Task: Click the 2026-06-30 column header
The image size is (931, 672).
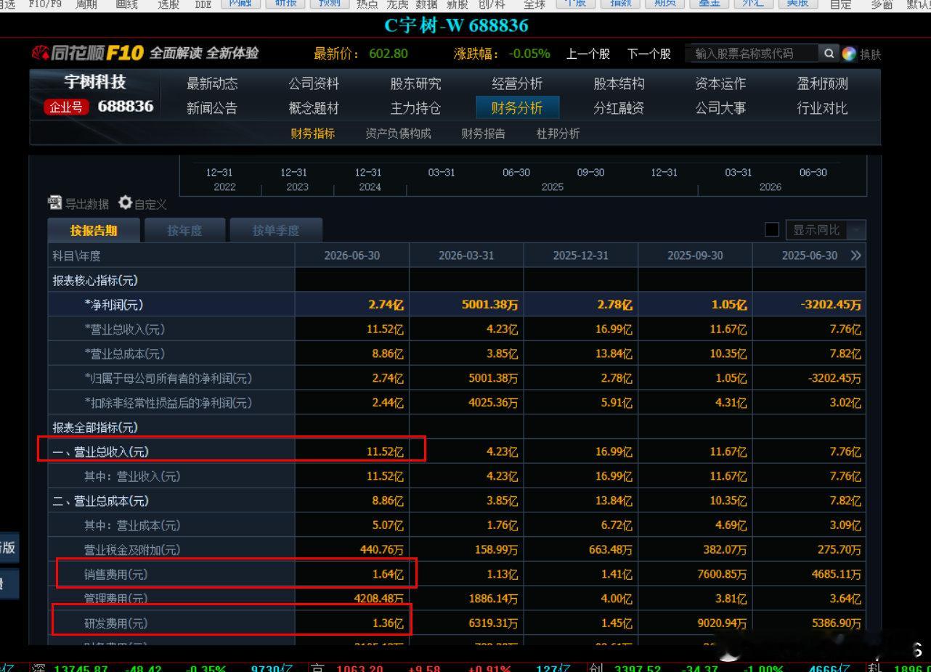Action: click(x=352, y=255)
